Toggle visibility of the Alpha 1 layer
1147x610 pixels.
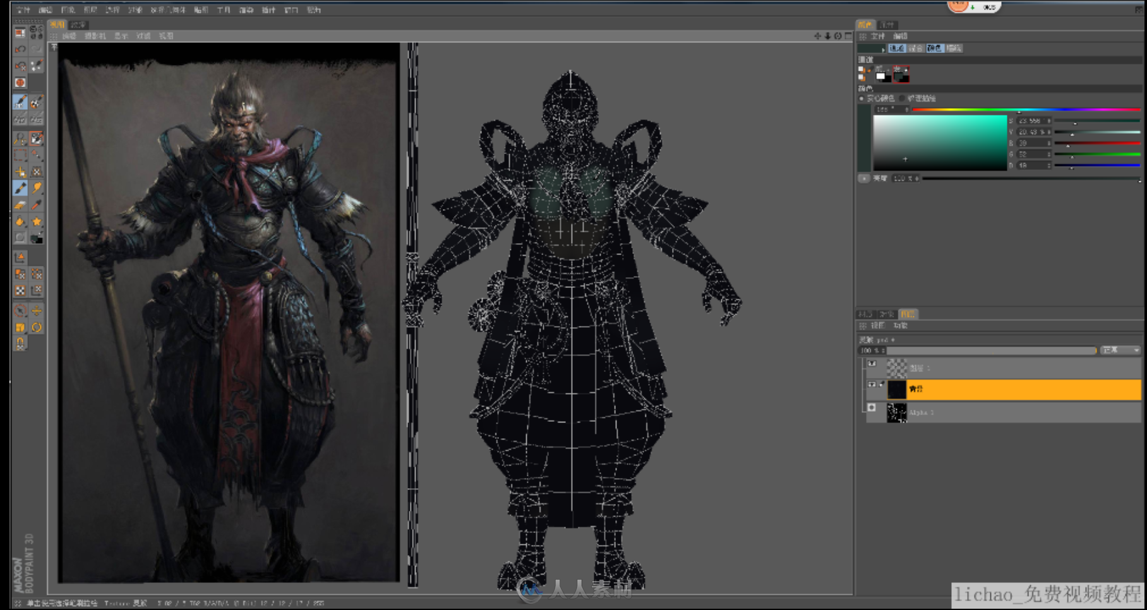(872, 408)
